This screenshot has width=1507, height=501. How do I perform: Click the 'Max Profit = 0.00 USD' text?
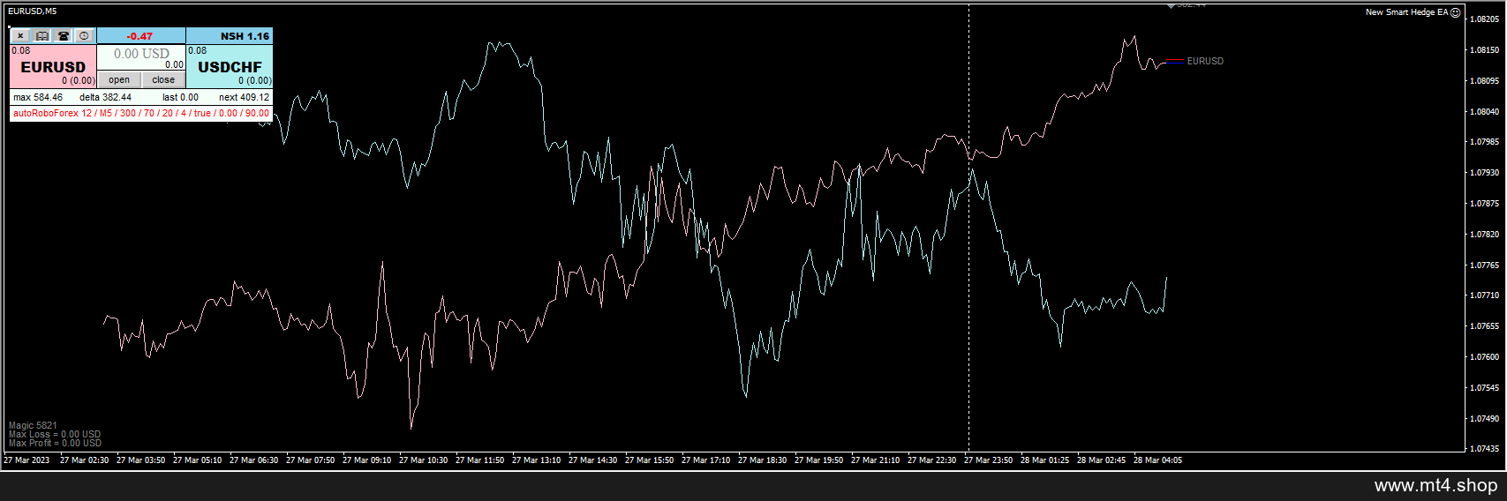pos(55,443)
